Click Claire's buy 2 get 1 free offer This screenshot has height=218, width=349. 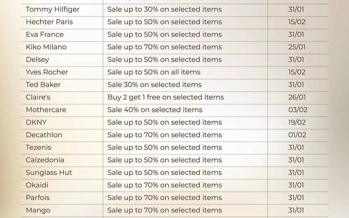(x=165, y=97)
